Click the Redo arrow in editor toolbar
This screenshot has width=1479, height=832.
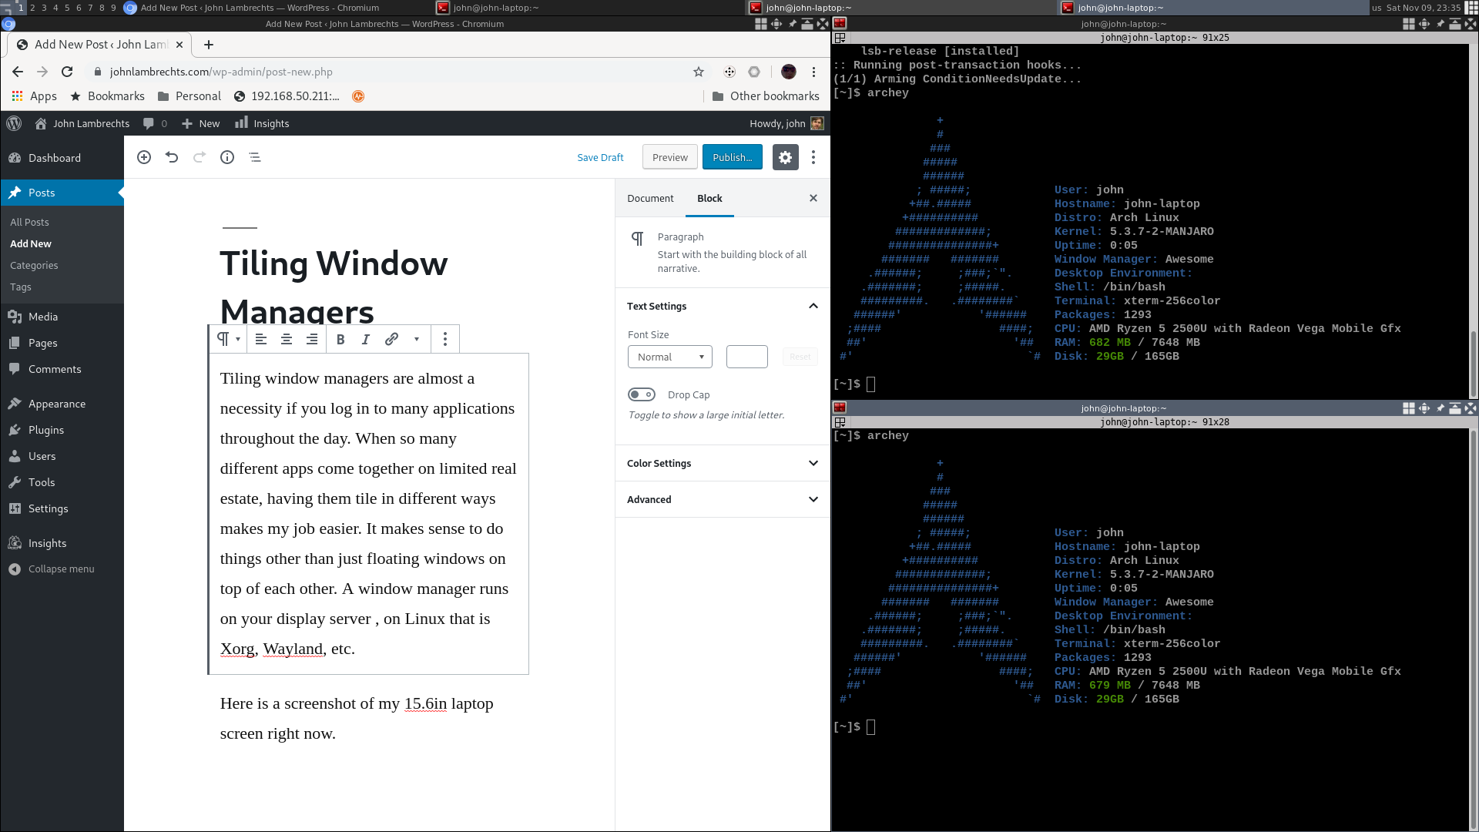200,157
